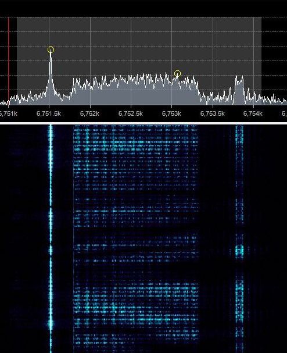Click the 6,752k frequency label
This screenshot has width=287, height=353.
click(x=89, y=113)
